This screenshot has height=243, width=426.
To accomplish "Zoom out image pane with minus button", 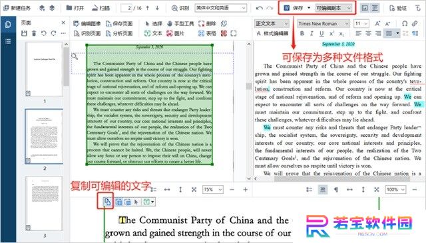I will [232, 190].
